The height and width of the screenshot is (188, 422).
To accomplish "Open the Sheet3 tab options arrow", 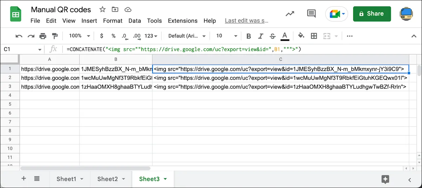I will pos(165,179).
